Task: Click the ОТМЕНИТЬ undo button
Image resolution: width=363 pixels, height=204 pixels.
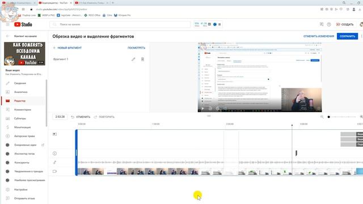Action: pyautogui.click(x=81, y=117)
